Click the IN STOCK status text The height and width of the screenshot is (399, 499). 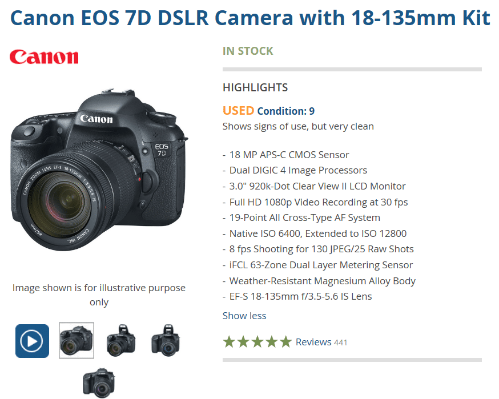pyautogui.click(x=248, y=51)
